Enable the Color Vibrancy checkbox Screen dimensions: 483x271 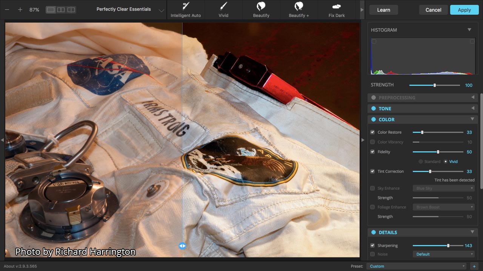[x=372, y=142]
